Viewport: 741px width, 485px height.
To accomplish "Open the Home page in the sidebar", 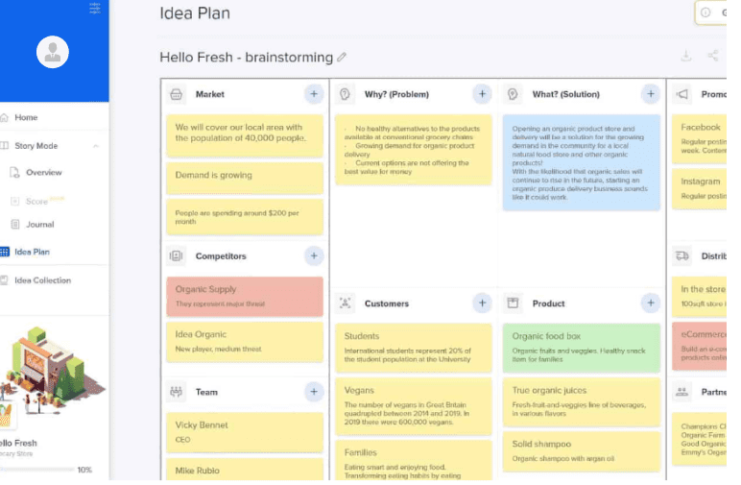I will (x=26, y=117).
